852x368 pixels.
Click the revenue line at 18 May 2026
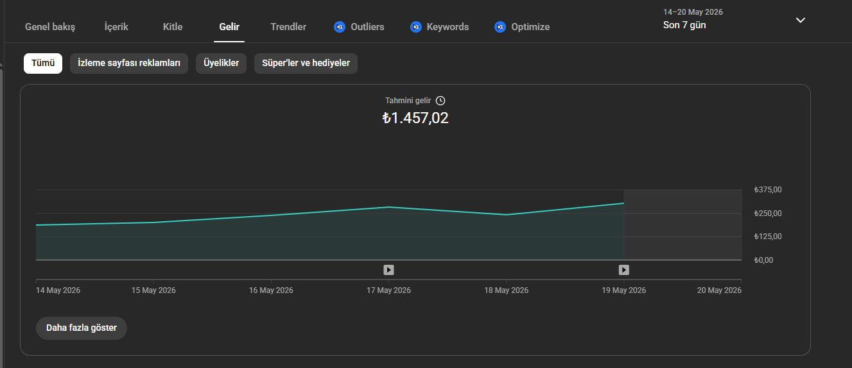(x=506, y=215)
